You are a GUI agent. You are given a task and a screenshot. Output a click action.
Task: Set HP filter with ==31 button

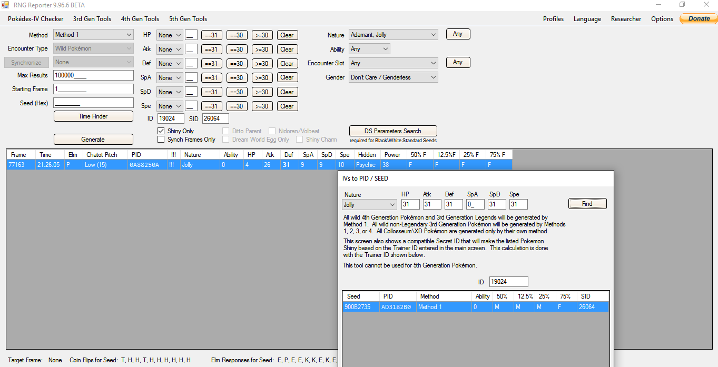[x=212, y=35]
